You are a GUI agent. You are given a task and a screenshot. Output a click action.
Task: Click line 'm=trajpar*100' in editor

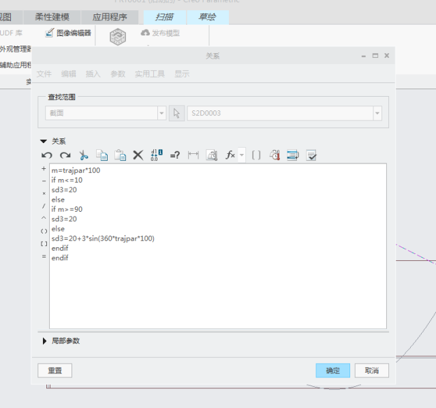[76, 170]
